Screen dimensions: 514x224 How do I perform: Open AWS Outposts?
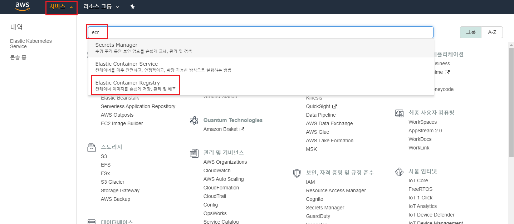point(117,115)
